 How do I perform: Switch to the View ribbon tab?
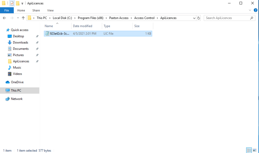pyautogui.click(x=50, y=10)
